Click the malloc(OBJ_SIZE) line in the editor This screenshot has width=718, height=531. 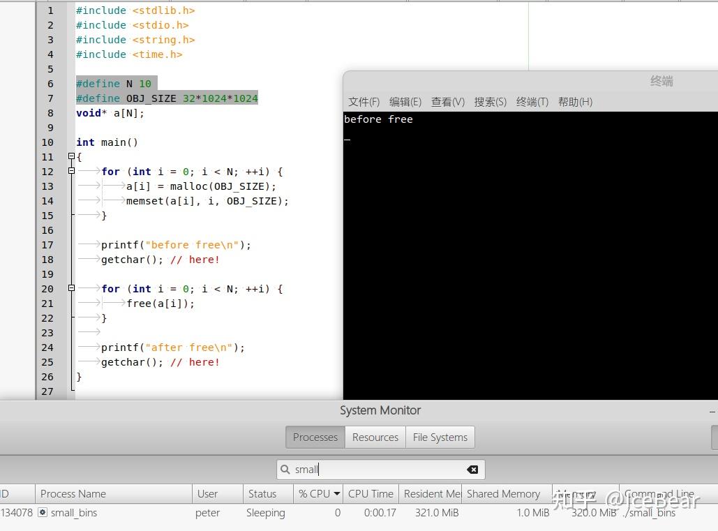click(x=201, y=186)
